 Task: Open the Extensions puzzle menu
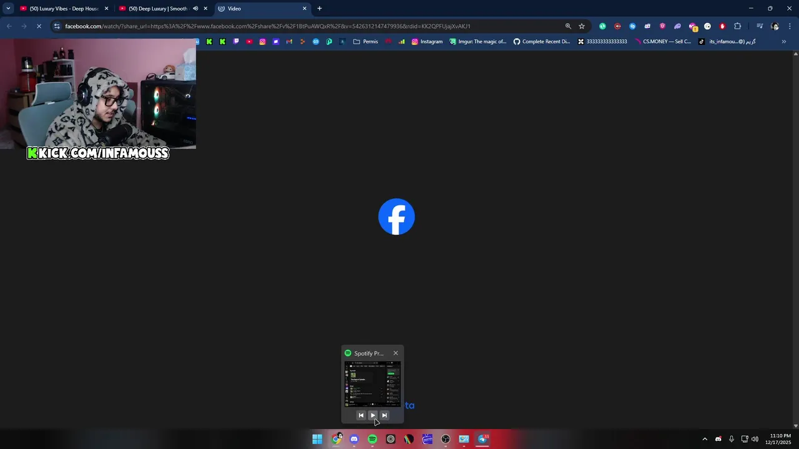coord(738,26)
